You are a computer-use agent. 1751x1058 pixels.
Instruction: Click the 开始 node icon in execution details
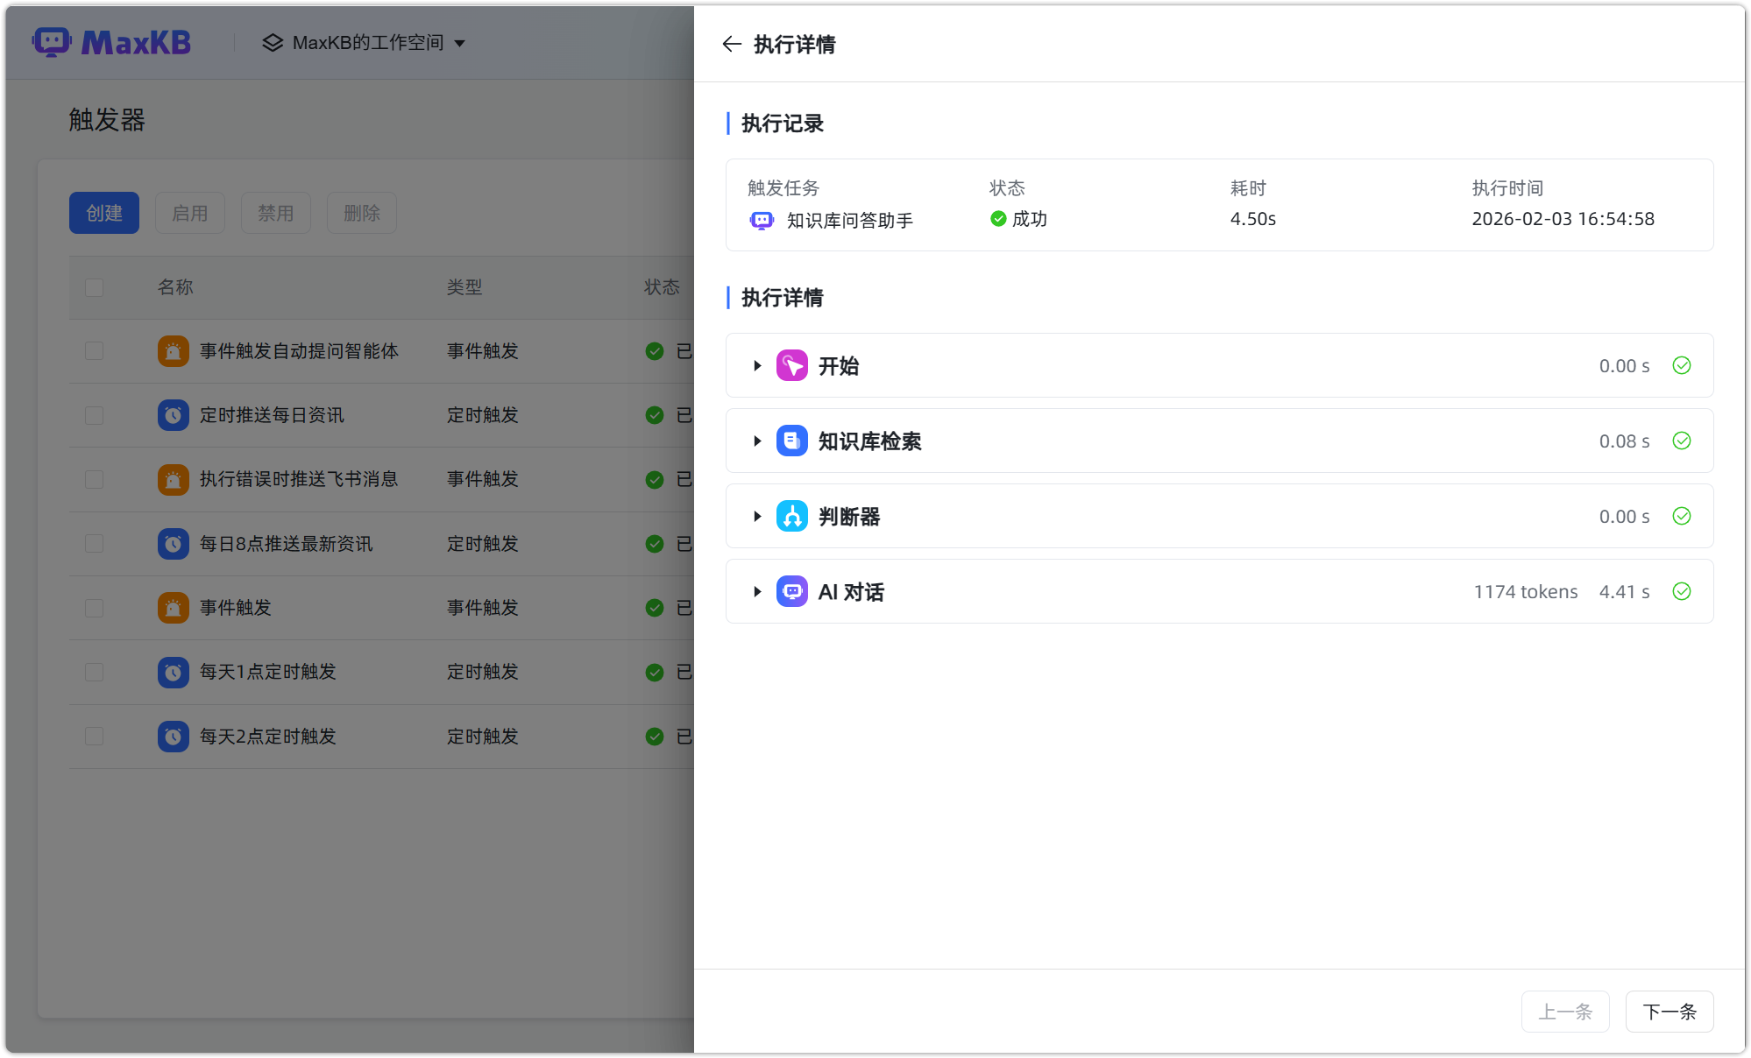click(x=791, y=365)
